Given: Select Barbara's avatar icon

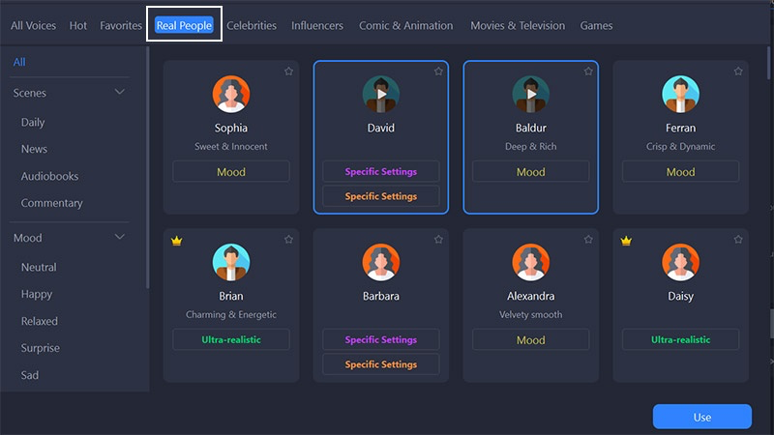Looking at the screenshot, I should click(381, 262).
